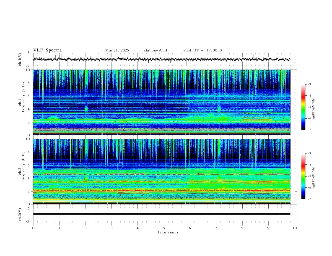Click the "3" tick on the time axis
Viewport: 332px width, 256px height.
(112, 228)
